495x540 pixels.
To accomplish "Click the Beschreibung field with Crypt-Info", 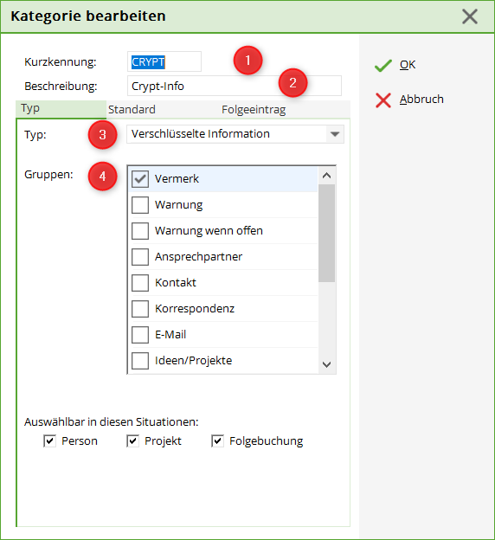I will [x=235, y=86].
